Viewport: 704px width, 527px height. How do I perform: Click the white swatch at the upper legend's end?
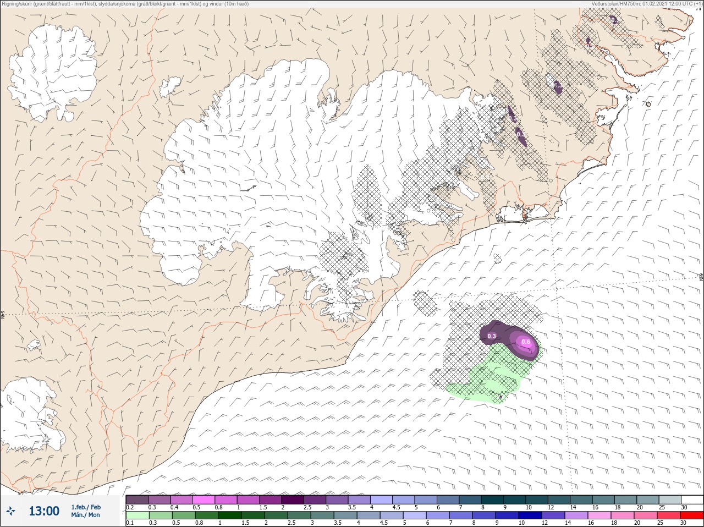click(692, 499)
